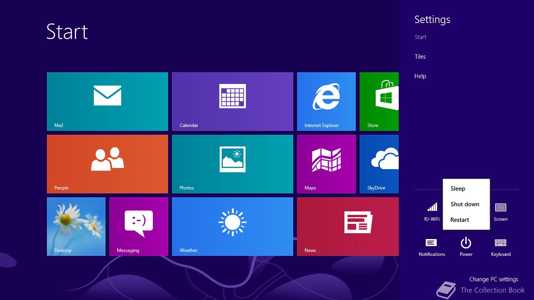Launch the Internet Explorer tile
Image resolution: width=534 pixels, height=300 pixels.
(x=326, y=102)
